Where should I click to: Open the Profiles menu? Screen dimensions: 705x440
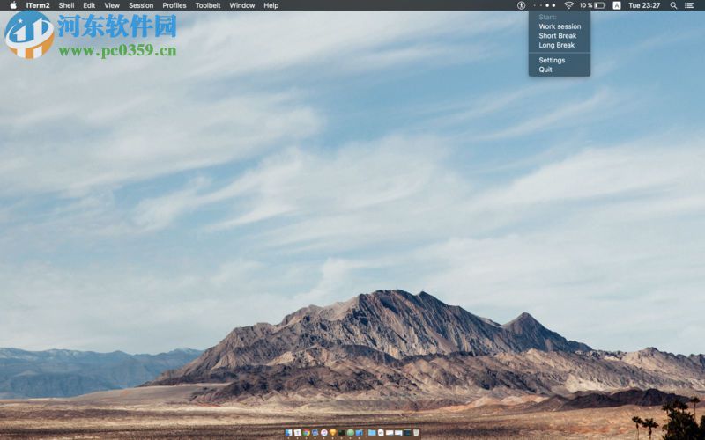[x=174, y=5]
